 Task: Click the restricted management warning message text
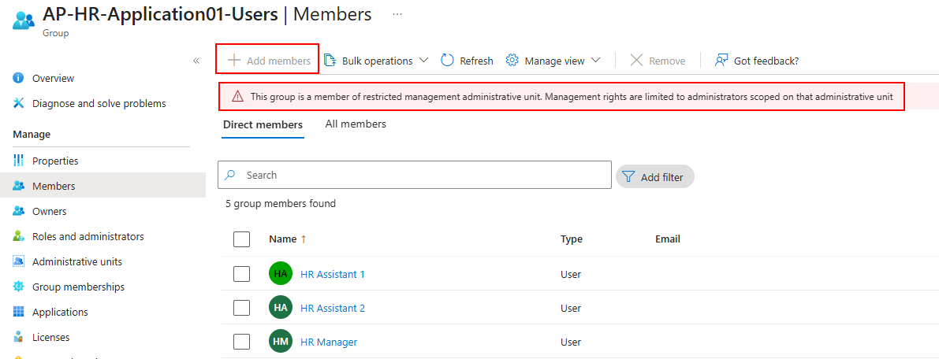pyautogui.click(x=572, y=96)
